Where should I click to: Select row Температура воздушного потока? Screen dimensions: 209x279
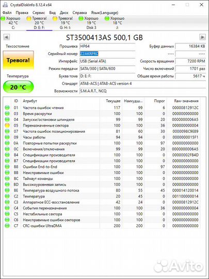tap(102, 190)
